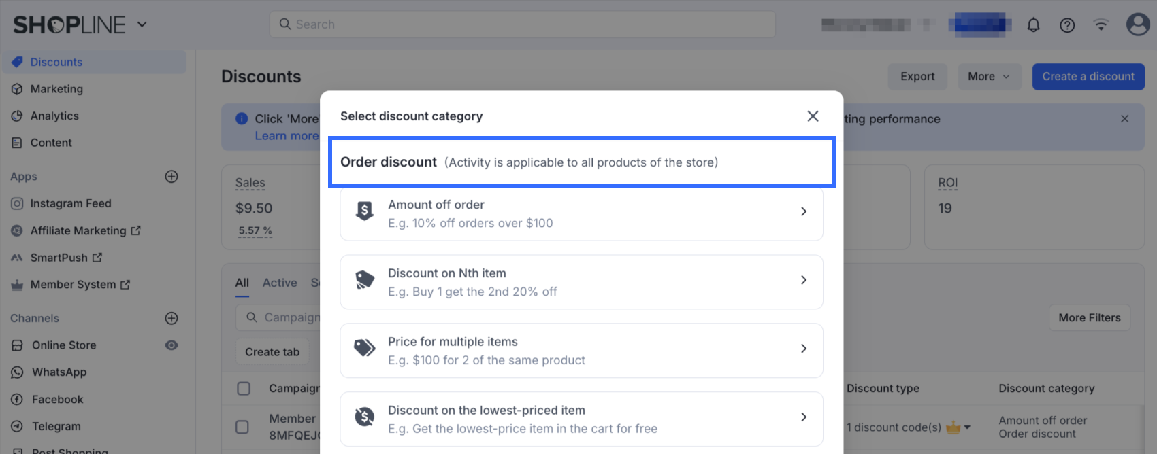Viewport: 1157px width, 454px height.
Task: Toggle Online Store eye visibility icon
Action: click(x=172, y=345)
